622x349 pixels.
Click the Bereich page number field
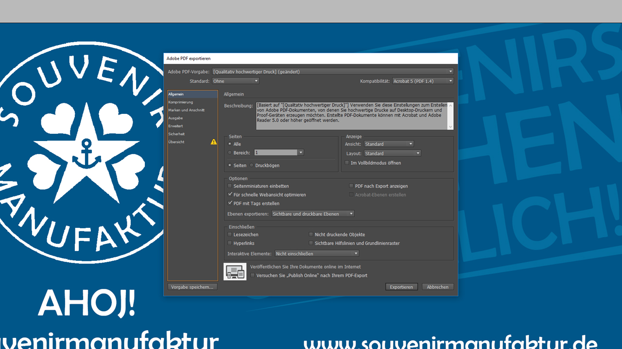[276, 153]
